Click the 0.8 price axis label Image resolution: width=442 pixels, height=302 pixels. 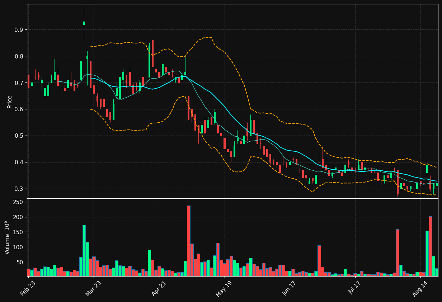[19, 56]
